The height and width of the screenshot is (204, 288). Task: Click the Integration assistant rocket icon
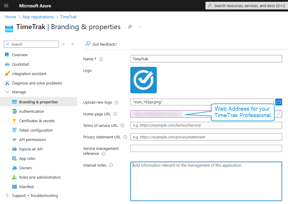click(x=7, y=74)
